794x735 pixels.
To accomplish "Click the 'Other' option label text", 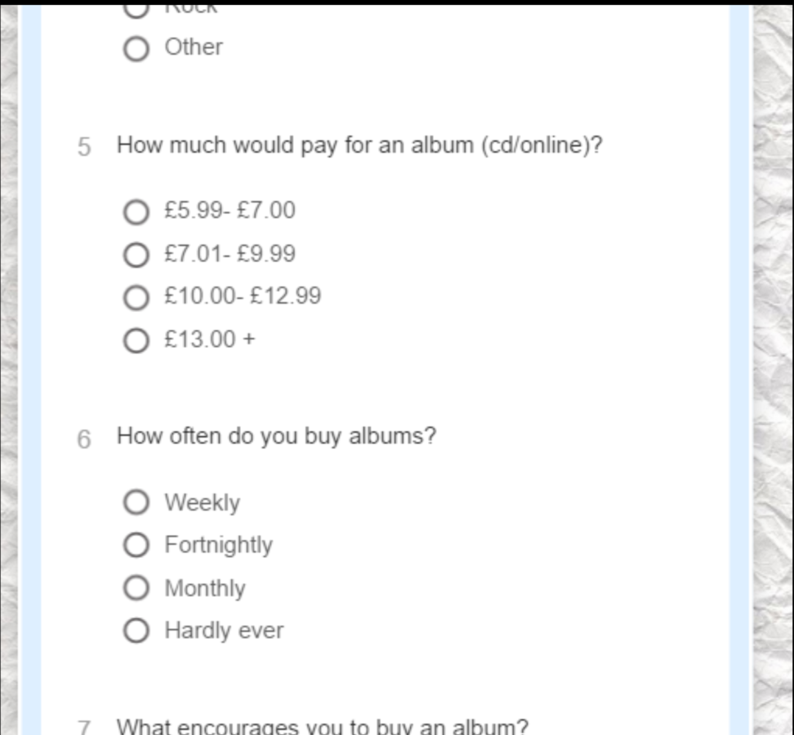I will (194, 47).
